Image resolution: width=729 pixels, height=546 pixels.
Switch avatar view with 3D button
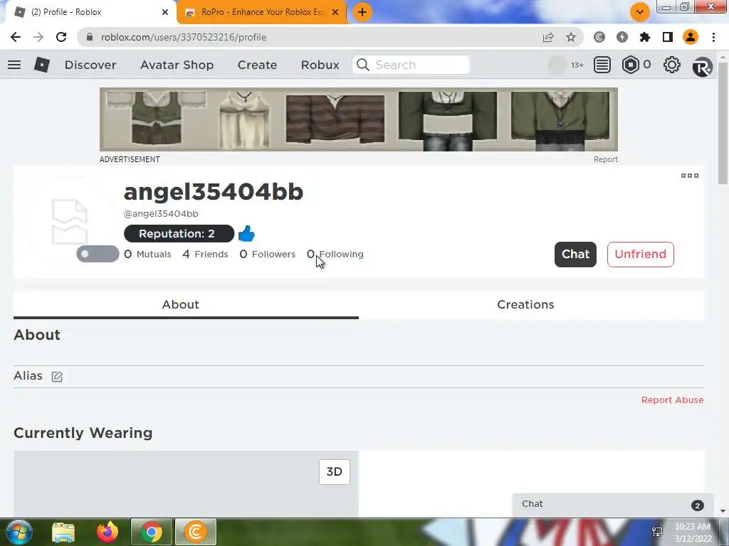pyautogui.click(x=335, y=472)
